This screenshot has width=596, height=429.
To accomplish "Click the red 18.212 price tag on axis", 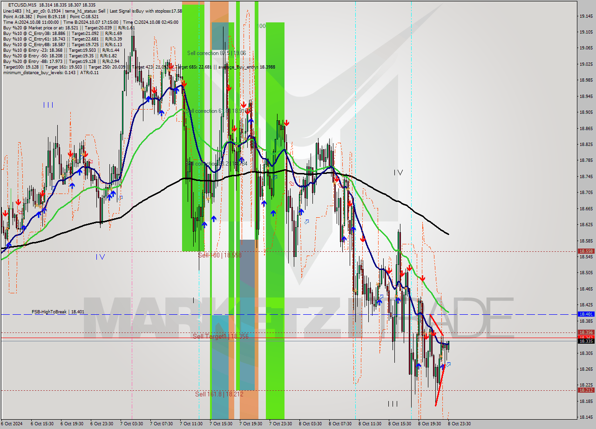I will (586, 390).
